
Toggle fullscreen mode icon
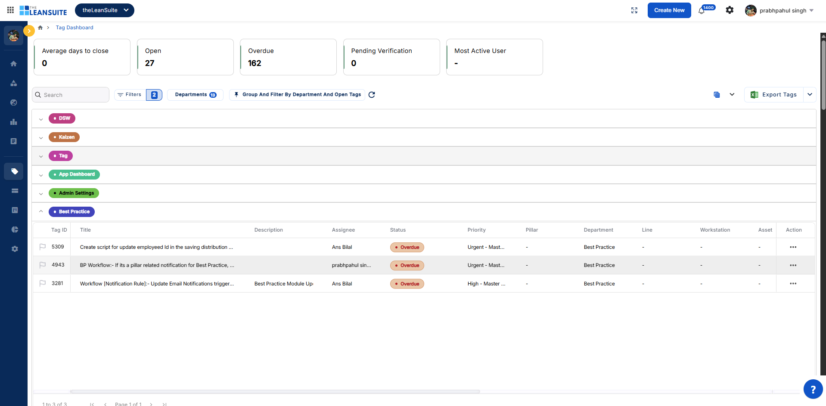[x=634, y=10]
